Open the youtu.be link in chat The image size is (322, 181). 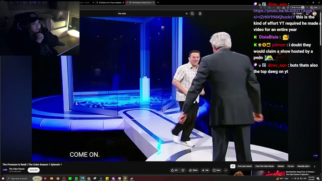284,14
